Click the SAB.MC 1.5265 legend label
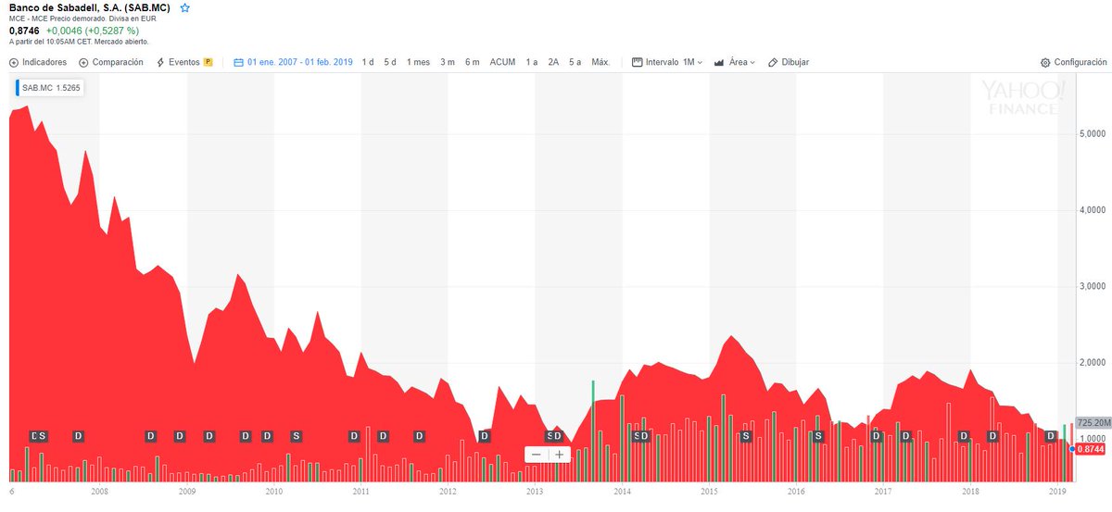The width and height of the screenshot is (1112, 512). click(52, 88)
